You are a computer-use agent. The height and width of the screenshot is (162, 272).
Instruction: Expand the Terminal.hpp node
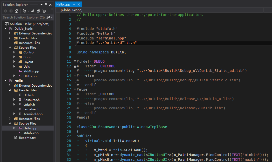point(14,114)
